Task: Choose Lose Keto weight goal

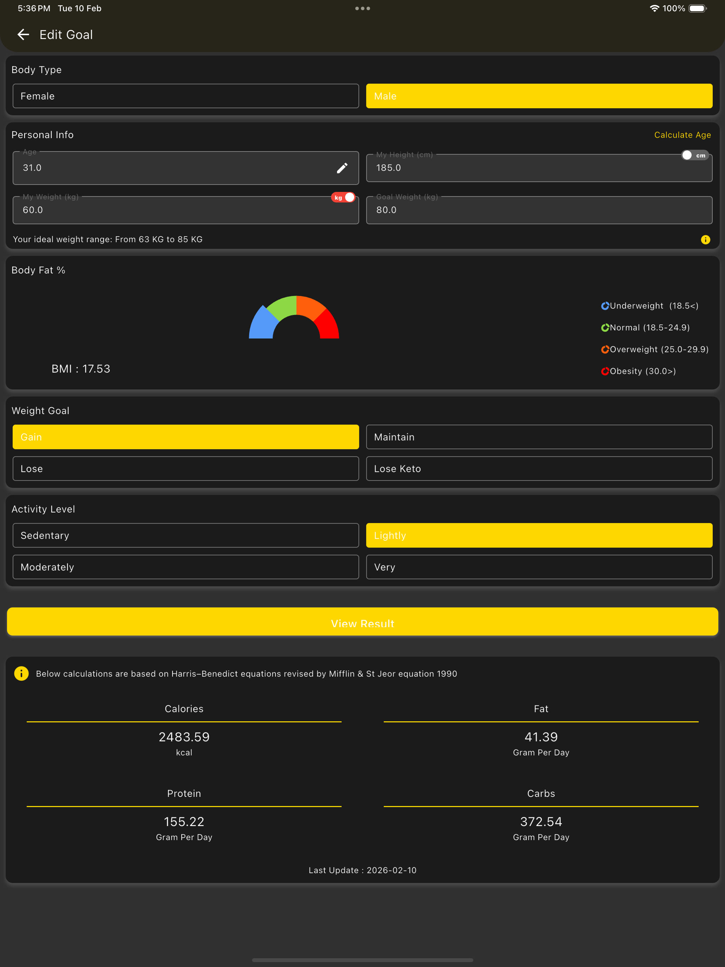Action: (x=539, y=469)
